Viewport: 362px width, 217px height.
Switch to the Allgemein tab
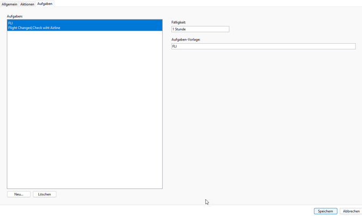(9, 4)
